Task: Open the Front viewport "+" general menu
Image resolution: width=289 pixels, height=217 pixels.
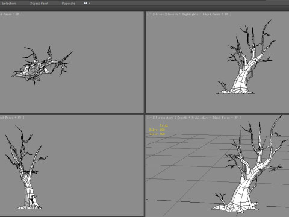Action: (151, 14)
